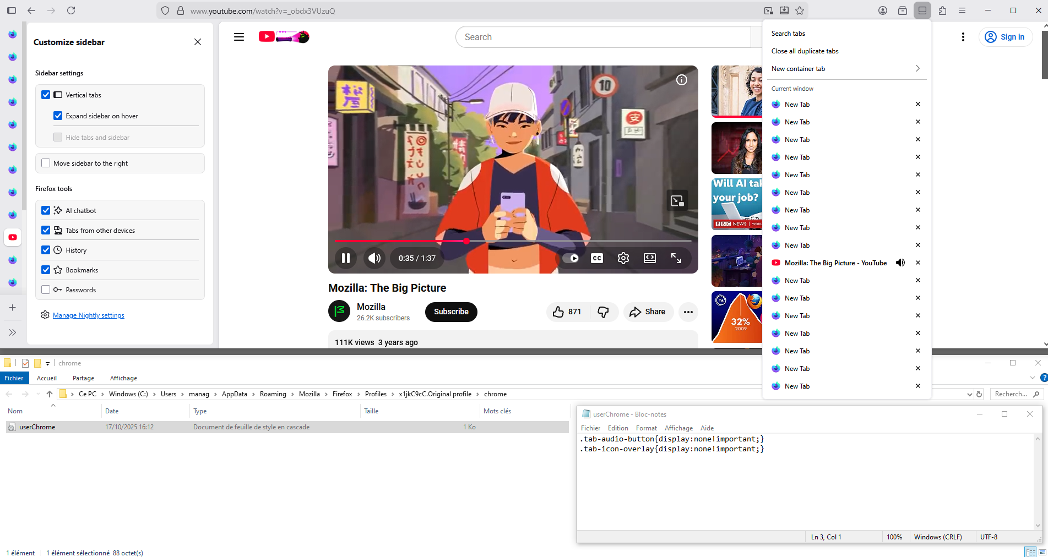Dislike the Mozilla video
This screenshot has width=1048, height=557.
point(604,312)
